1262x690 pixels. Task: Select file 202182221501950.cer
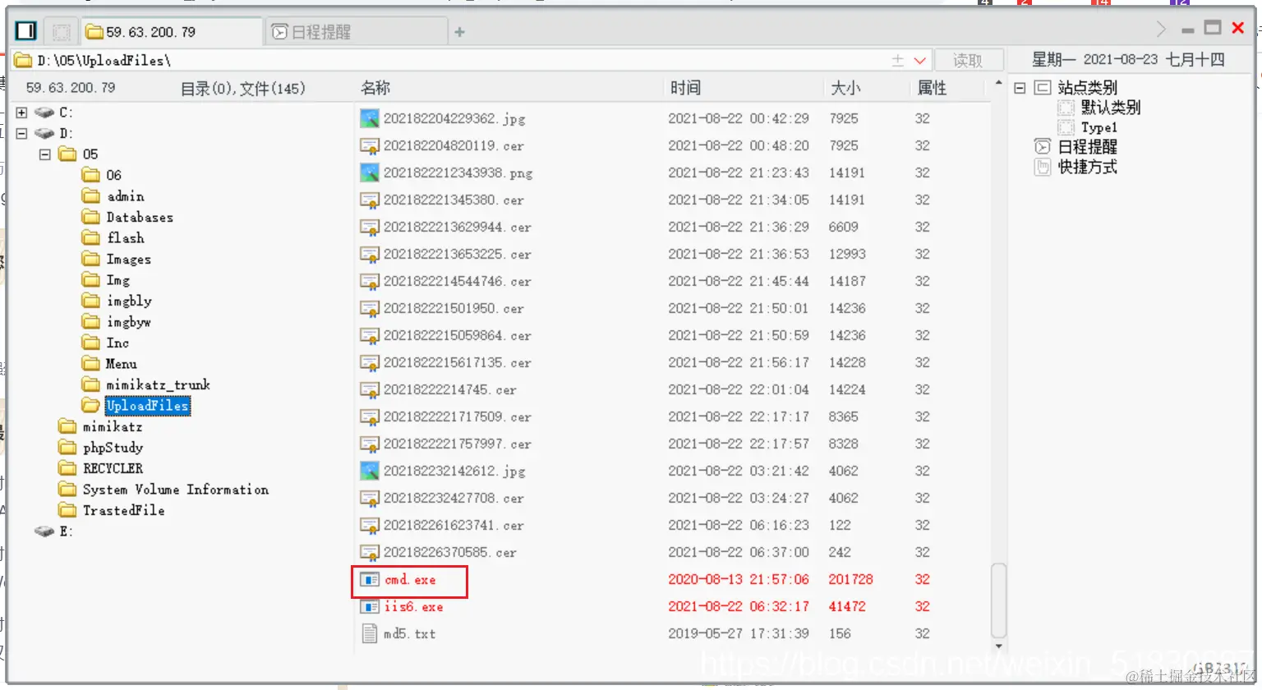coord(454,308)
